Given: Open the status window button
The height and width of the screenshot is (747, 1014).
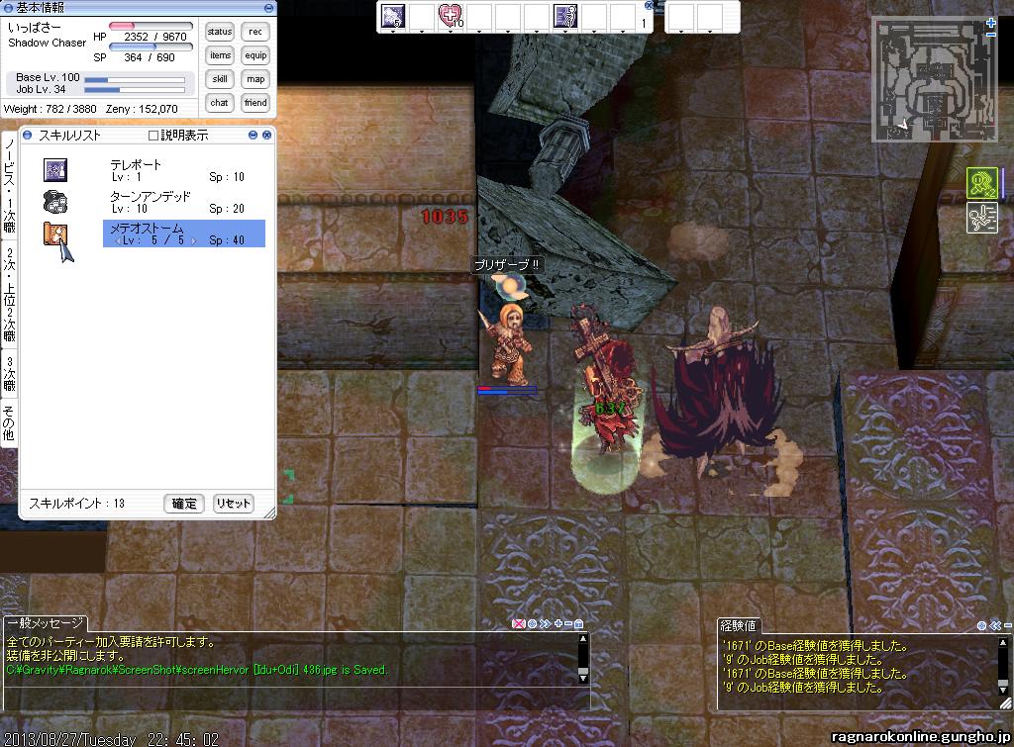Looking at the screenshot, I should coord(219,32).
